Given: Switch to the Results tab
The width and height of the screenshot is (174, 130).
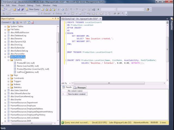Looking at the screenshot, I should tap(67, 87).
